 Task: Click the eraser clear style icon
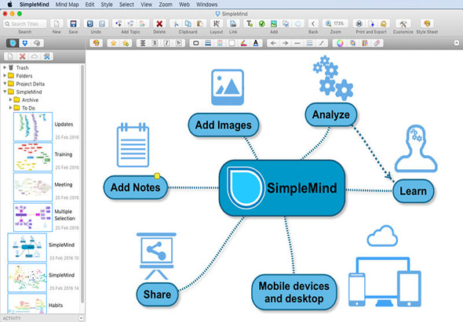377,43
